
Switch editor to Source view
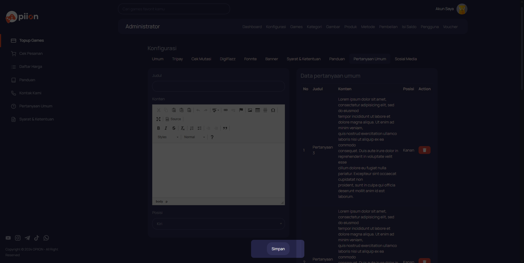173,119
